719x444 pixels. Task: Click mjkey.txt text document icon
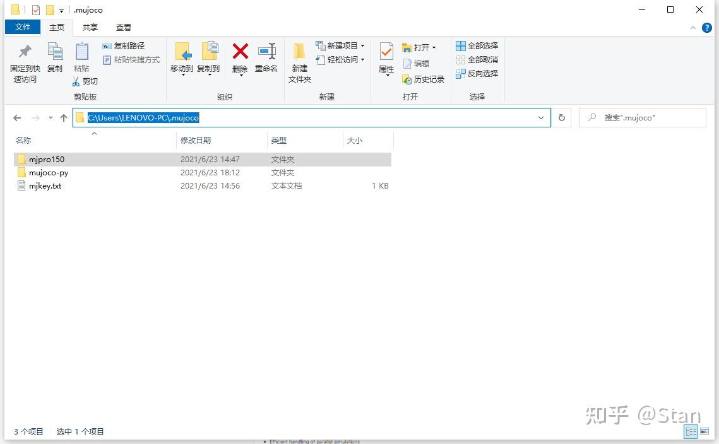[21, 185]
